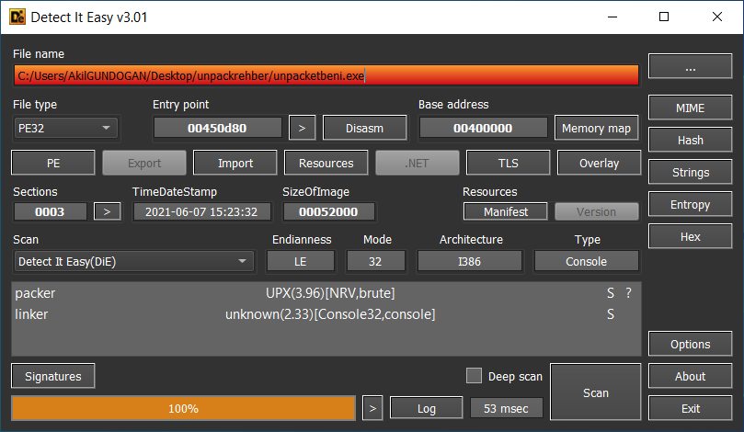
Task: Open the Log window
Action: 426,408
